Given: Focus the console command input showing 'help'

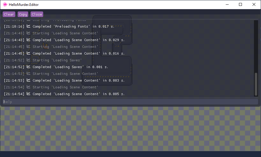Looking at the screenshot, I should (x=129, y=102).
